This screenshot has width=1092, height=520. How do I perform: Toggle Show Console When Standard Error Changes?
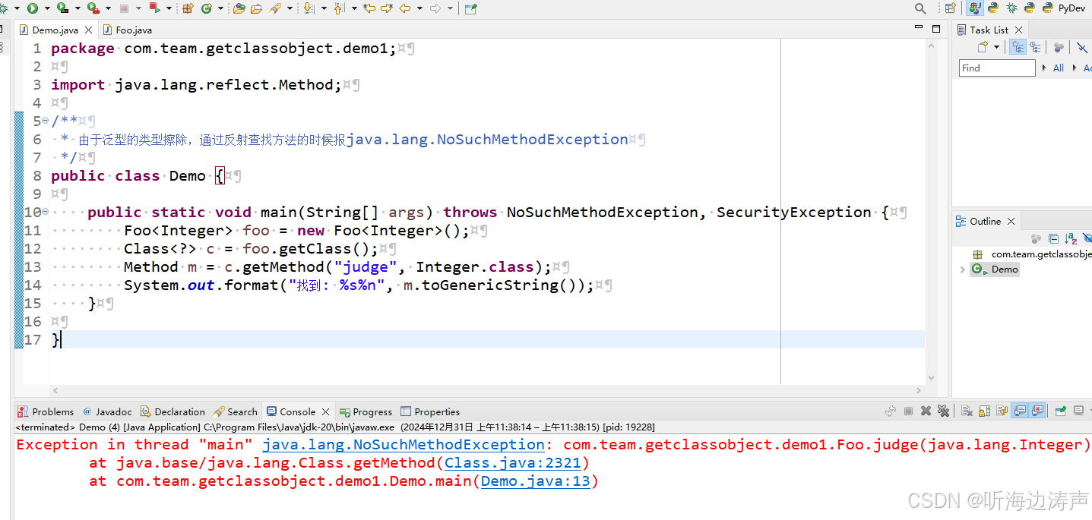pos(1037,411)
